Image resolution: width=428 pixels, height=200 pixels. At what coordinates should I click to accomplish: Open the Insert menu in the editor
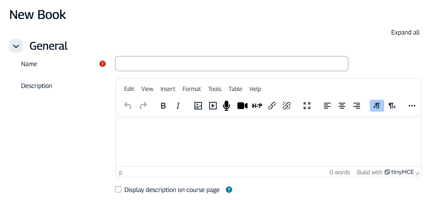pyautogui.click(x=168, y=89)
